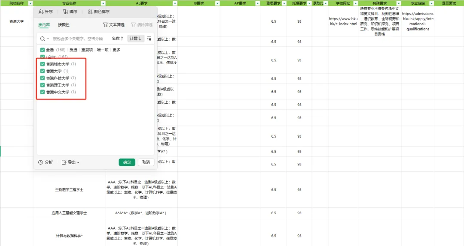Click 重复项 duplicates option
Viewport: 464px width, 246px height.
pos(87,50)
